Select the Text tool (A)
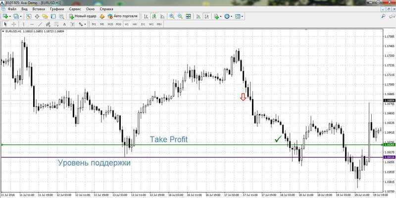Screen dimensions: 396x198 (x=64, y=24)
